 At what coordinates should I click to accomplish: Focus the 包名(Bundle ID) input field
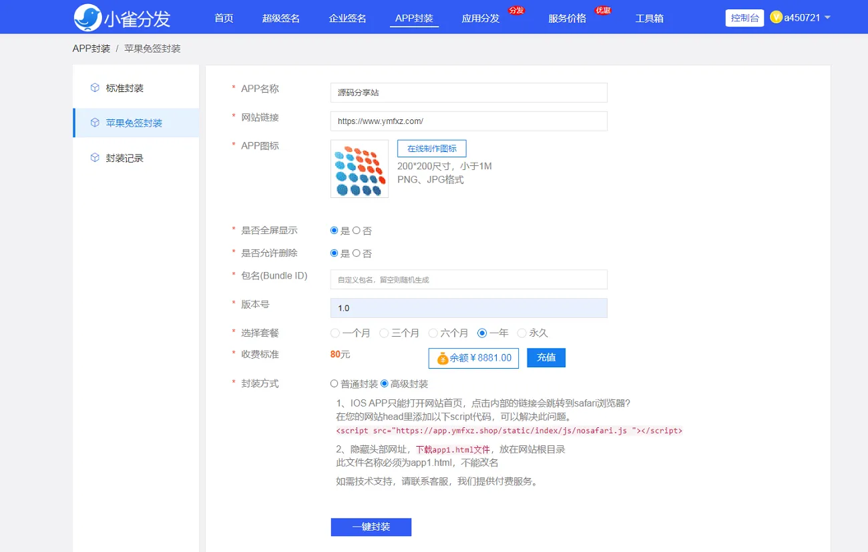tap(468, 279)
